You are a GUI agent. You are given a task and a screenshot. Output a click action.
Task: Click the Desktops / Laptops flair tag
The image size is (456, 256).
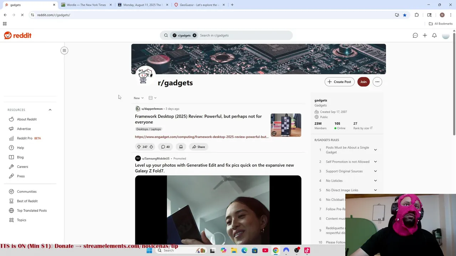(149, 129)
